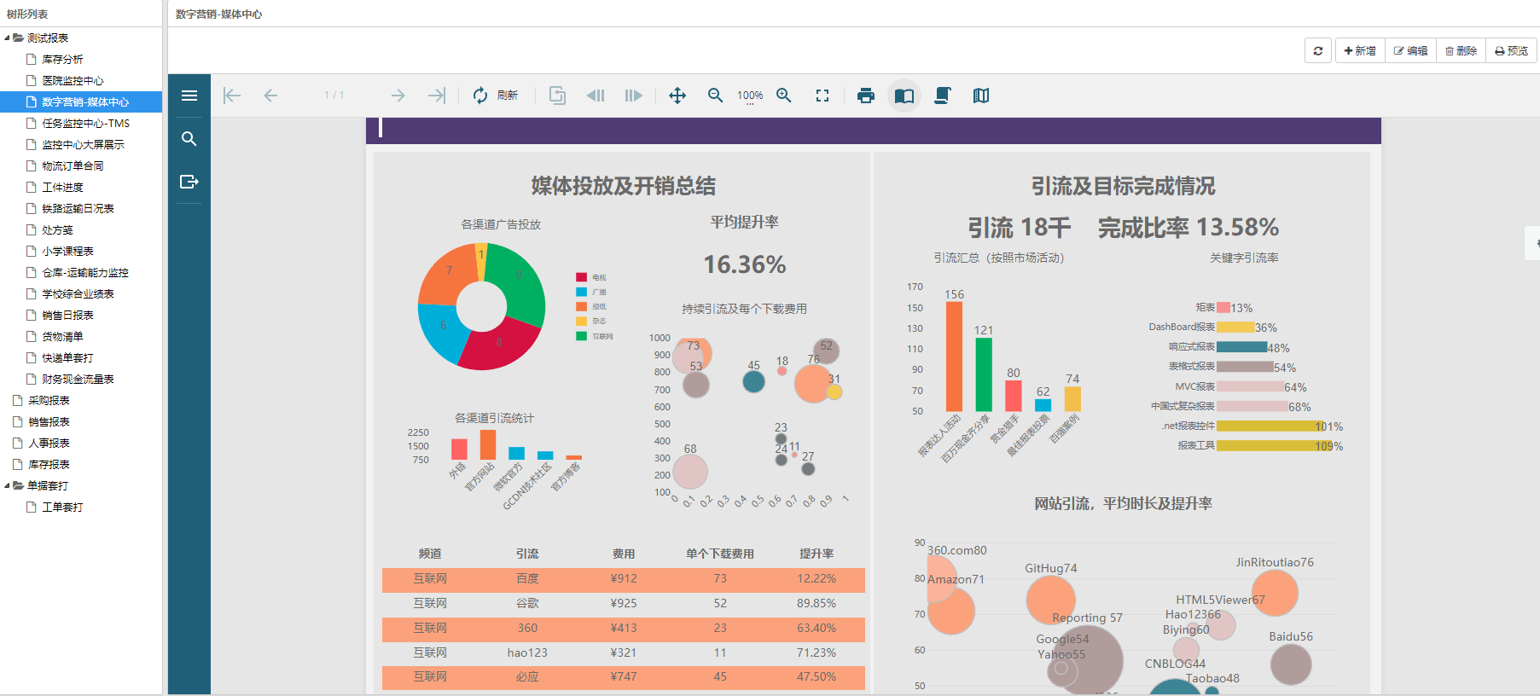Click the 新增 button

[1360, 50]
